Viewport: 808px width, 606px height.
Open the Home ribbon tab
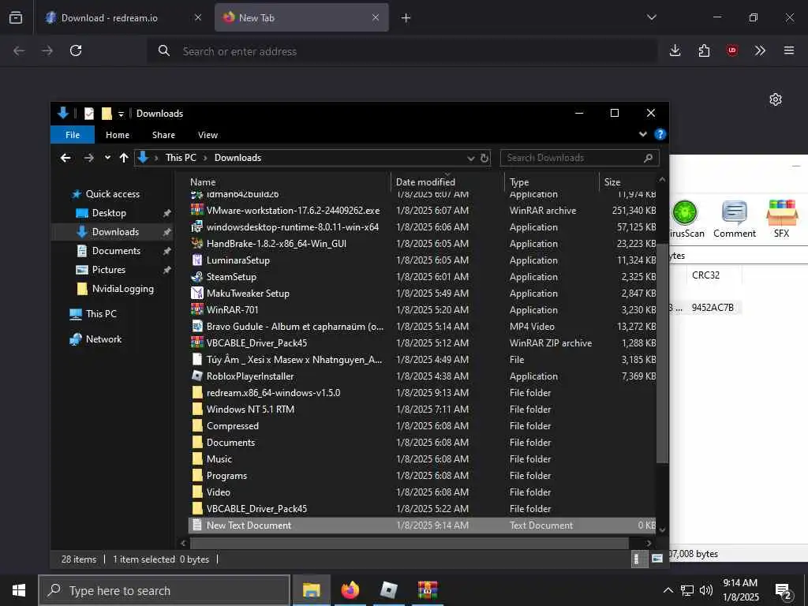tap(118, 134)
